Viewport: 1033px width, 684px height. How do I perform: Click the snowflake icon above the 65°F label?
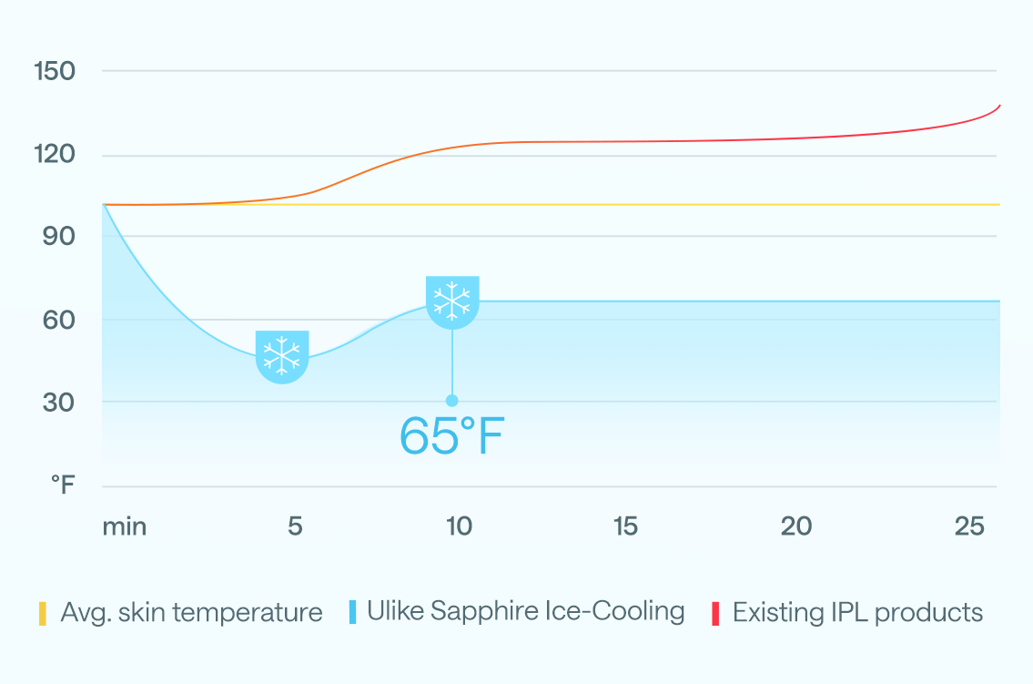click(x=452, y=301)
